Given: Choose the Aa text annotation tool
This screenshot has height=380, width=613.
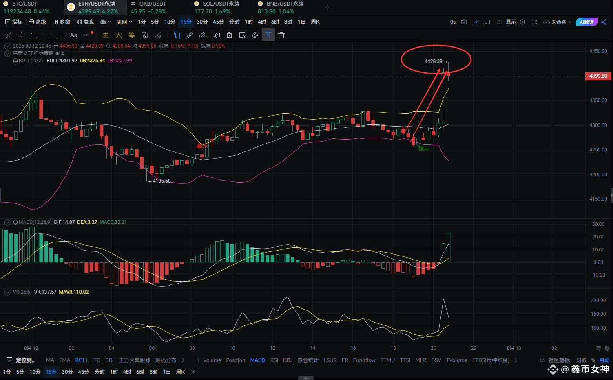Looking at the screenshot, I should tap(74, 35).
